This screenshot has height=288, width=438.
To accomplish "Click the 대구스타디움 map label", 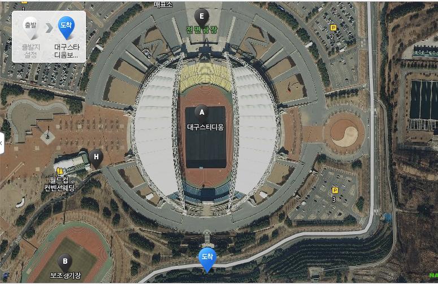I will (x=205, y=127).
